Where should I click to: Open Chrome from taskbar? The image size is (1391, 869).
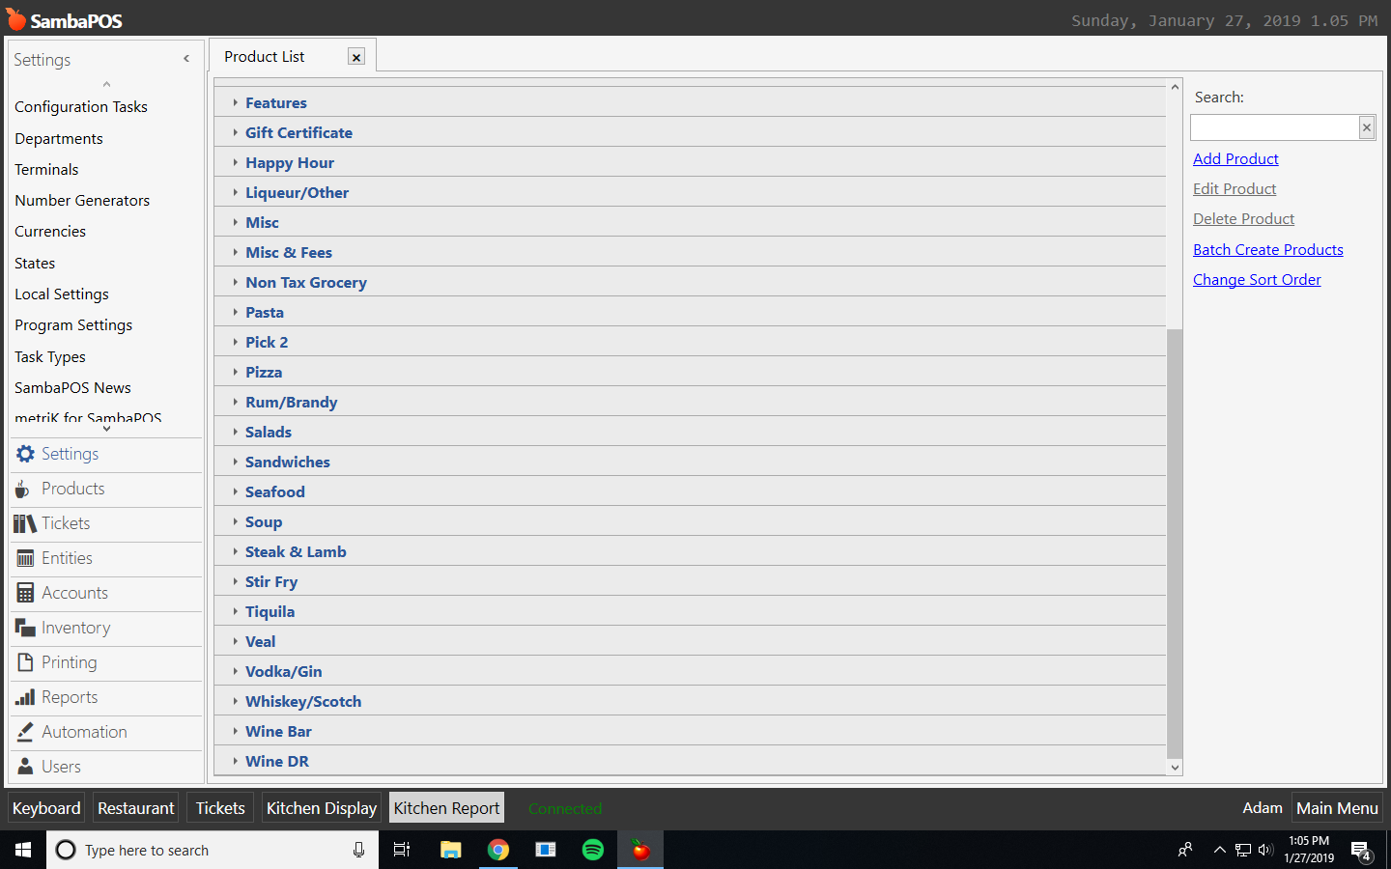click(x=498, y=850)
